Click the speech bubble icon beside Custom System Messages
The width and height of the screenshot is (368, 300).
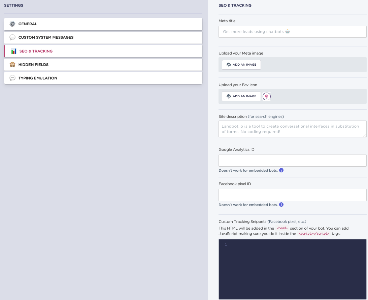tap(12, 37)
